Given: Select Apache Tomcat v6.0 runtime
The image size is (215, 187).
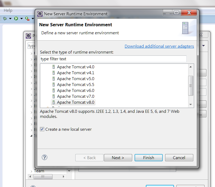Looking at the screenshot, I should click(x=76, y=90).
